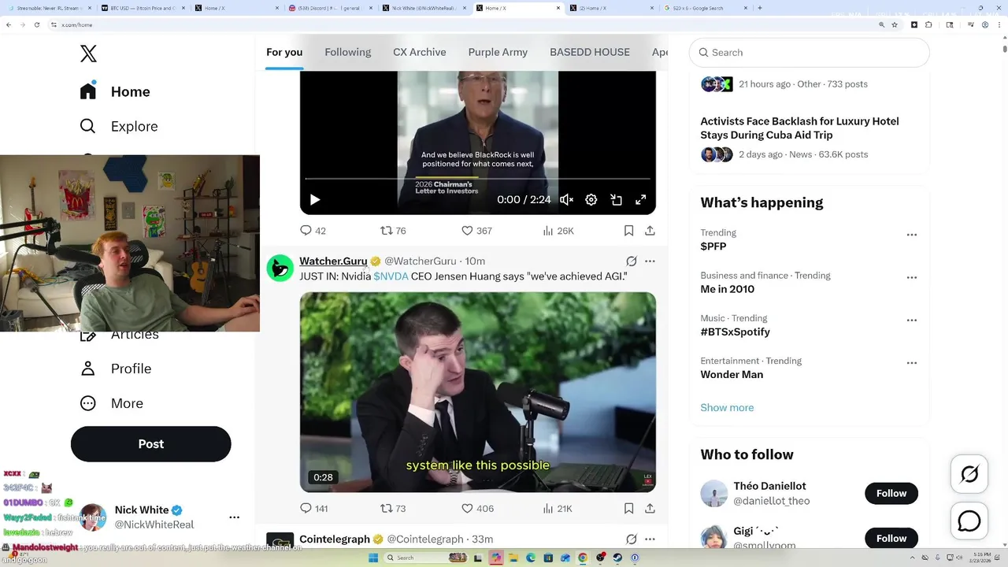View analytics showing 26K views

558,231
